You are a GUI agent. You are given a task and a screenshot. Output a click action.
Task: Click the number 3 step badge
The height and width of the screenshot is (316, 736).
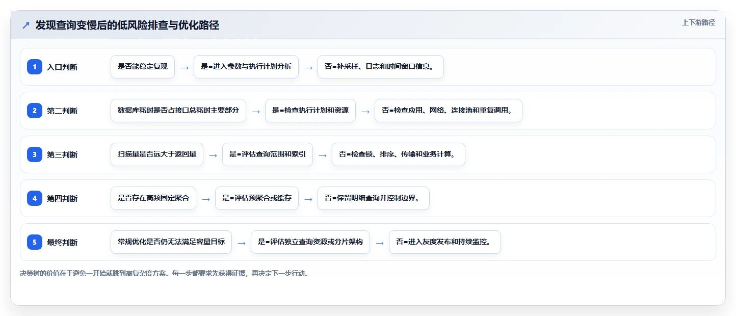[35, 154]
